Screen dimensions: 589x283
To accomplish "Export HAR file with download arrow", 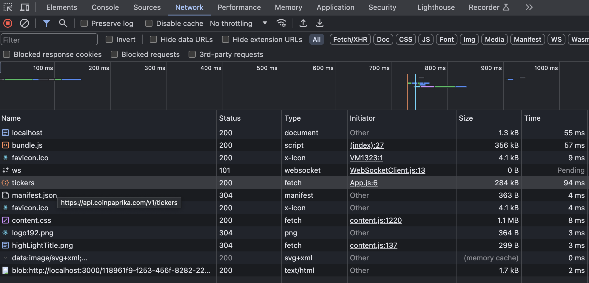I will click(320, 23).
